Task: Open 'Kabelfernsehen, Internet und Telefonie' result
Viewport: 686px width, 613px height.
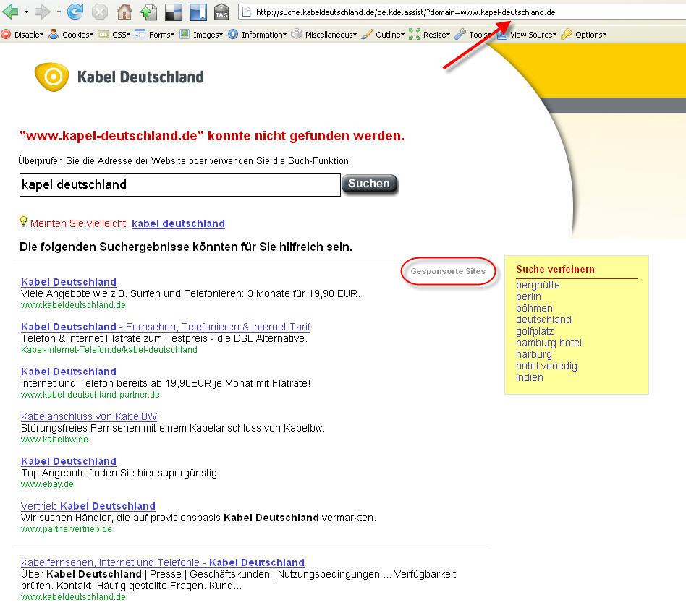Action: [x=163, y=562]
